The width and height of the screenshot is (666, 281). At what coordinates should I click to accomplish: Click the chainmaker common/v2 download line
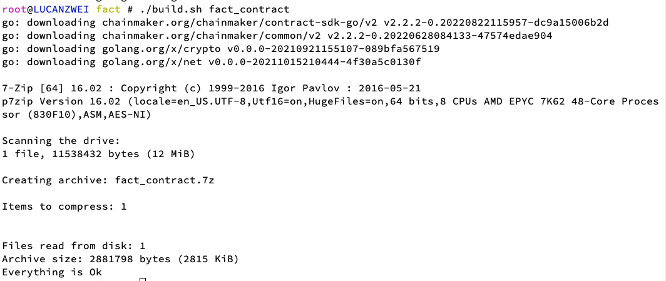coord(277,36)
